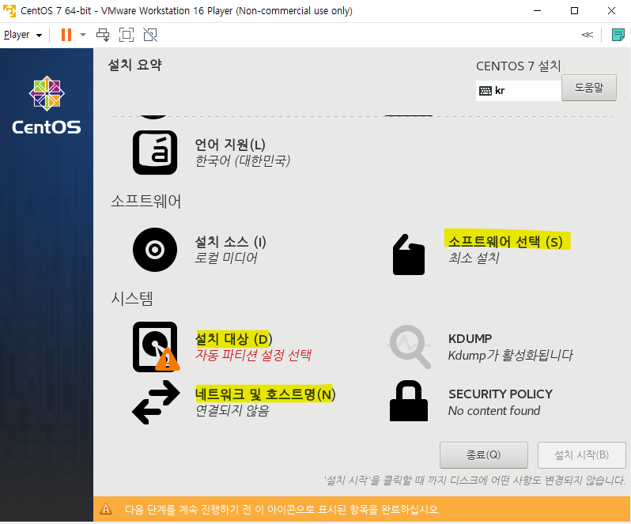631x524 pixels.
Task: Click the No content found text
Action: pos(493,411)
